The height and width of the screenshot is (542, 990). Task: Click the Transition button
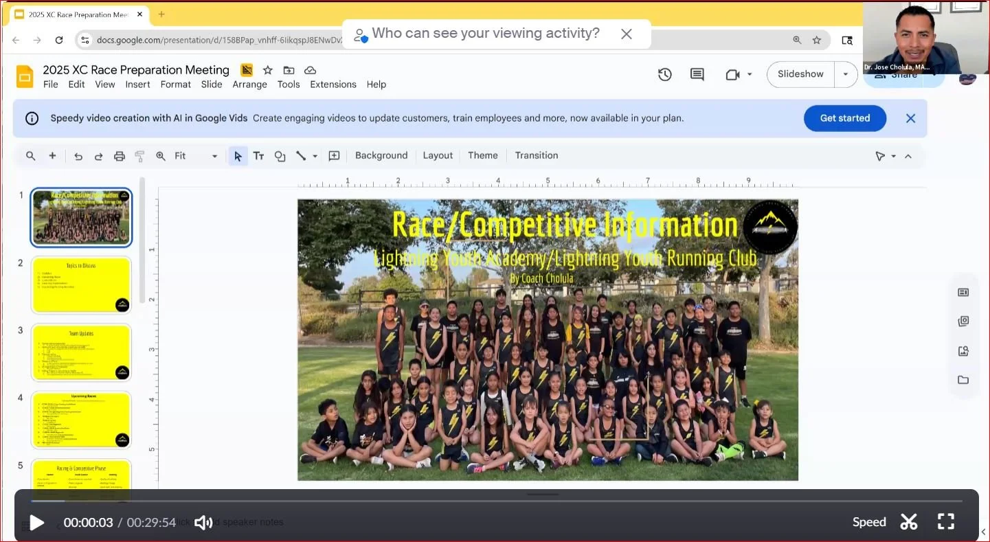(x=537, y=156)
